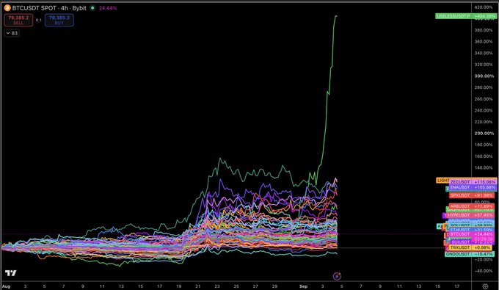Screen dimensions: 499x290
Task: Click the LIGHT orange label
Action: tap(442, 180)
